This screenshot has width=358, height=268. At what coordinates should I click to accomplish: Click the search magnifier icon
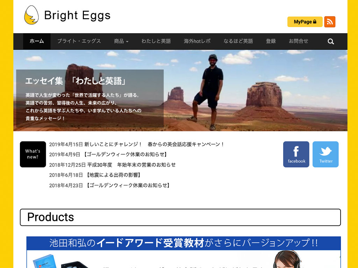[x=331, y=42]
